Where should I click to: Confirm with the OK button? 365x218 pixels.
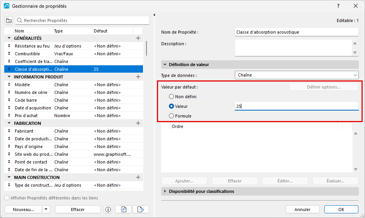[x=341, y=209]
